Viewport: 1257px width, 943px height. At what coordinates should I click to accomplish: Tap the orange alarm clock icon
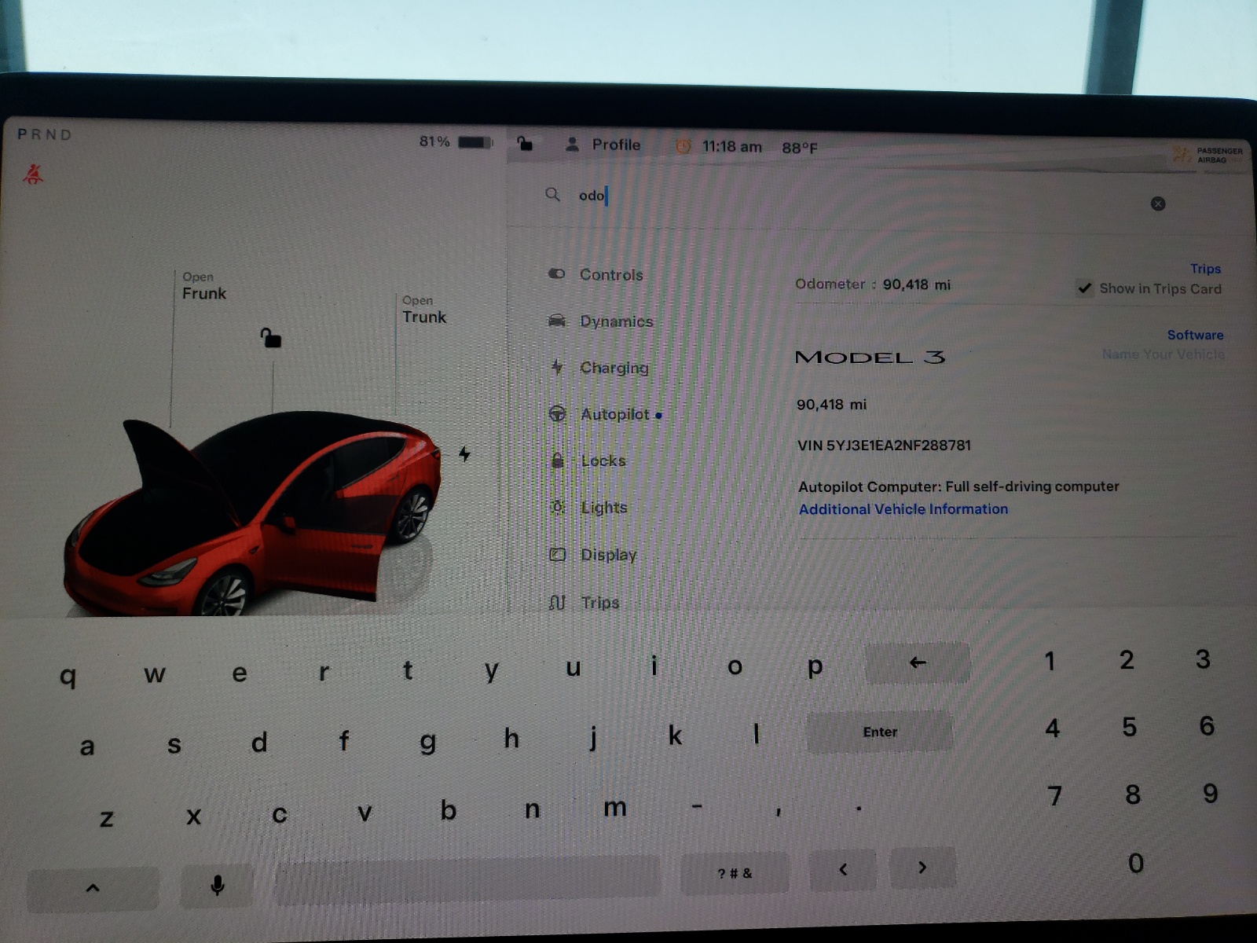(683, 146)
